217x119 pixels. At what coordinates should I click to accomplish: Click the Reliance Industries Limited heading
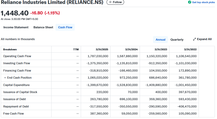point(52,2)
